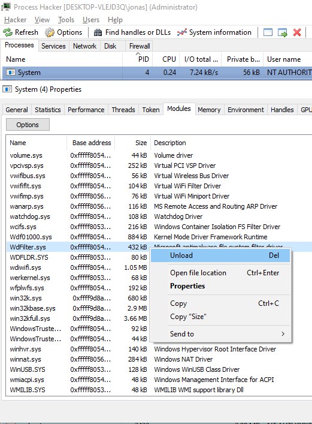Choose Unload from the context menu
Screen dimensions: 312x424
(220, 255)
